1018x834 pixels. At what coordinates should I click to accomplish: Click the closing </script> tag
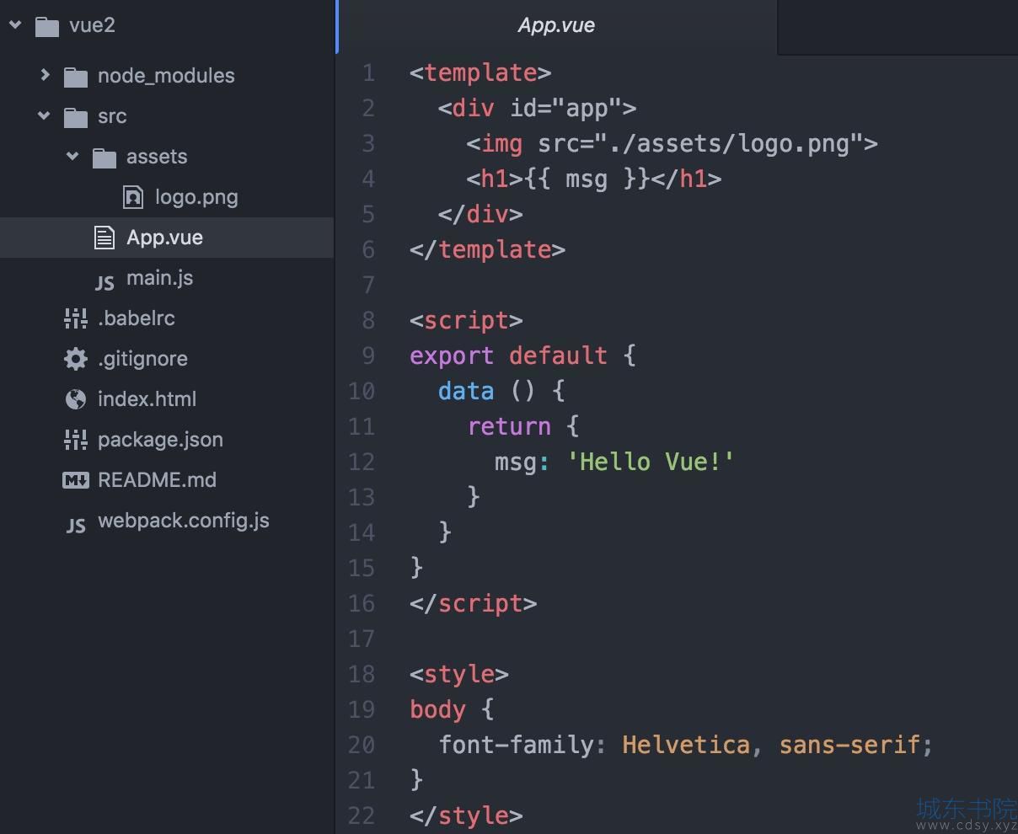[473, 604]
